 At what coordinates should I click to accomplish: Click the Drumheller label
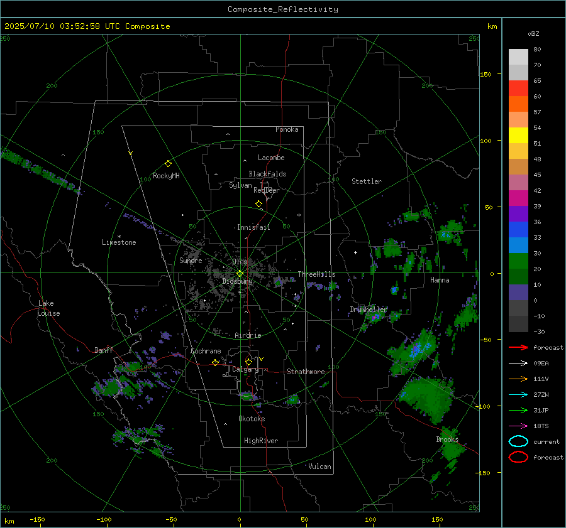[368, 310]
